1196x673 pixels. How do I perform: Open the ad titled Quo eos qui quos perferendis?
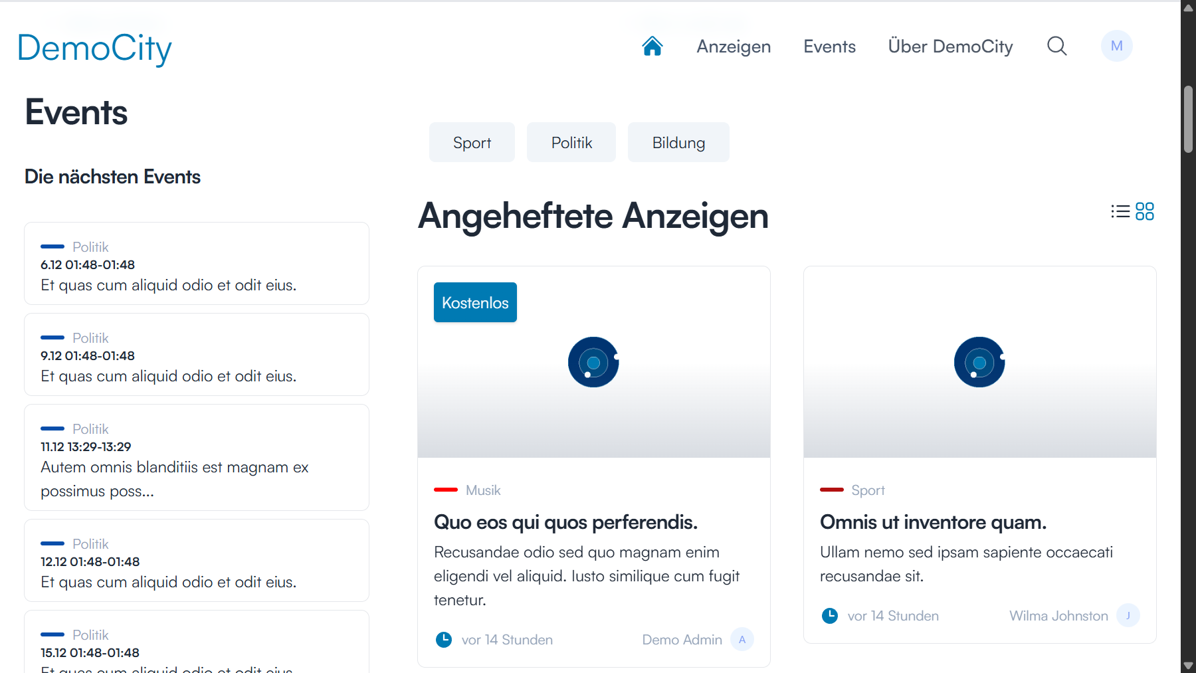(x=565, y=522)
